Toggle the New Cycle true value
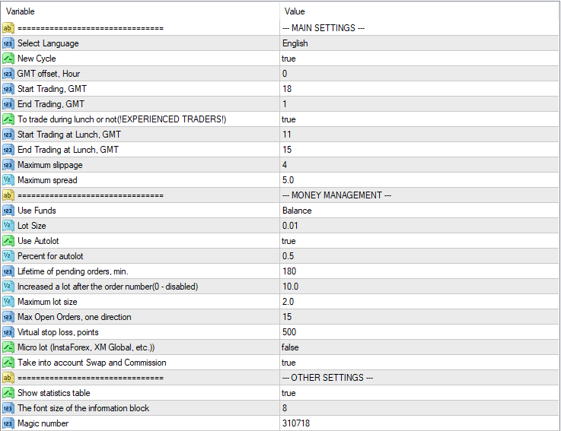The image size is (561, 431). click(289, 59)
